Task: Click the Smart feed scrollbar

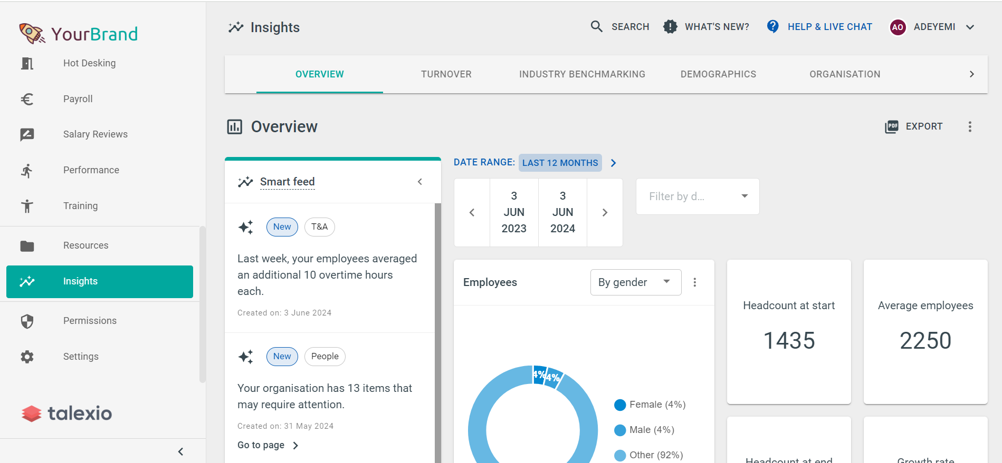Action: click(438, 333)
